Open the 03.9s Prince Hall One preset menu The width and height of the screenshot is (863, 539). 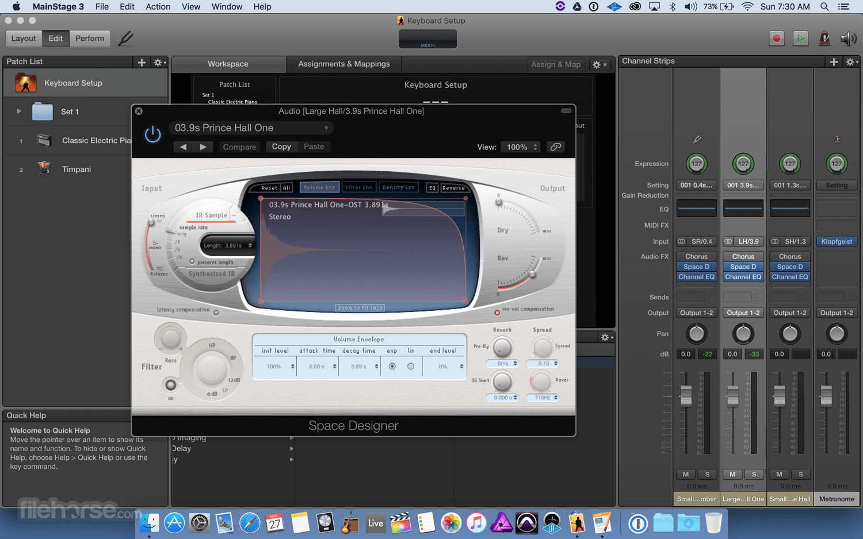click(x=252, y=128)
